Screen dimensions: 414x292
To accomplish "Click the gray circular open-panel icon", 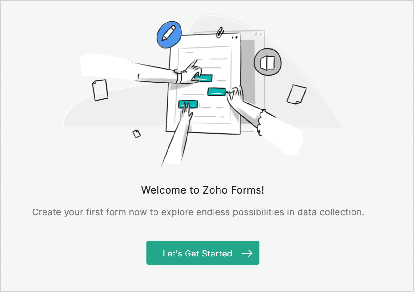I will (x=268, y=62).
